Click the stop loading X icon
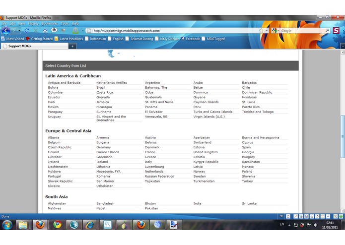 coord(36,31)
